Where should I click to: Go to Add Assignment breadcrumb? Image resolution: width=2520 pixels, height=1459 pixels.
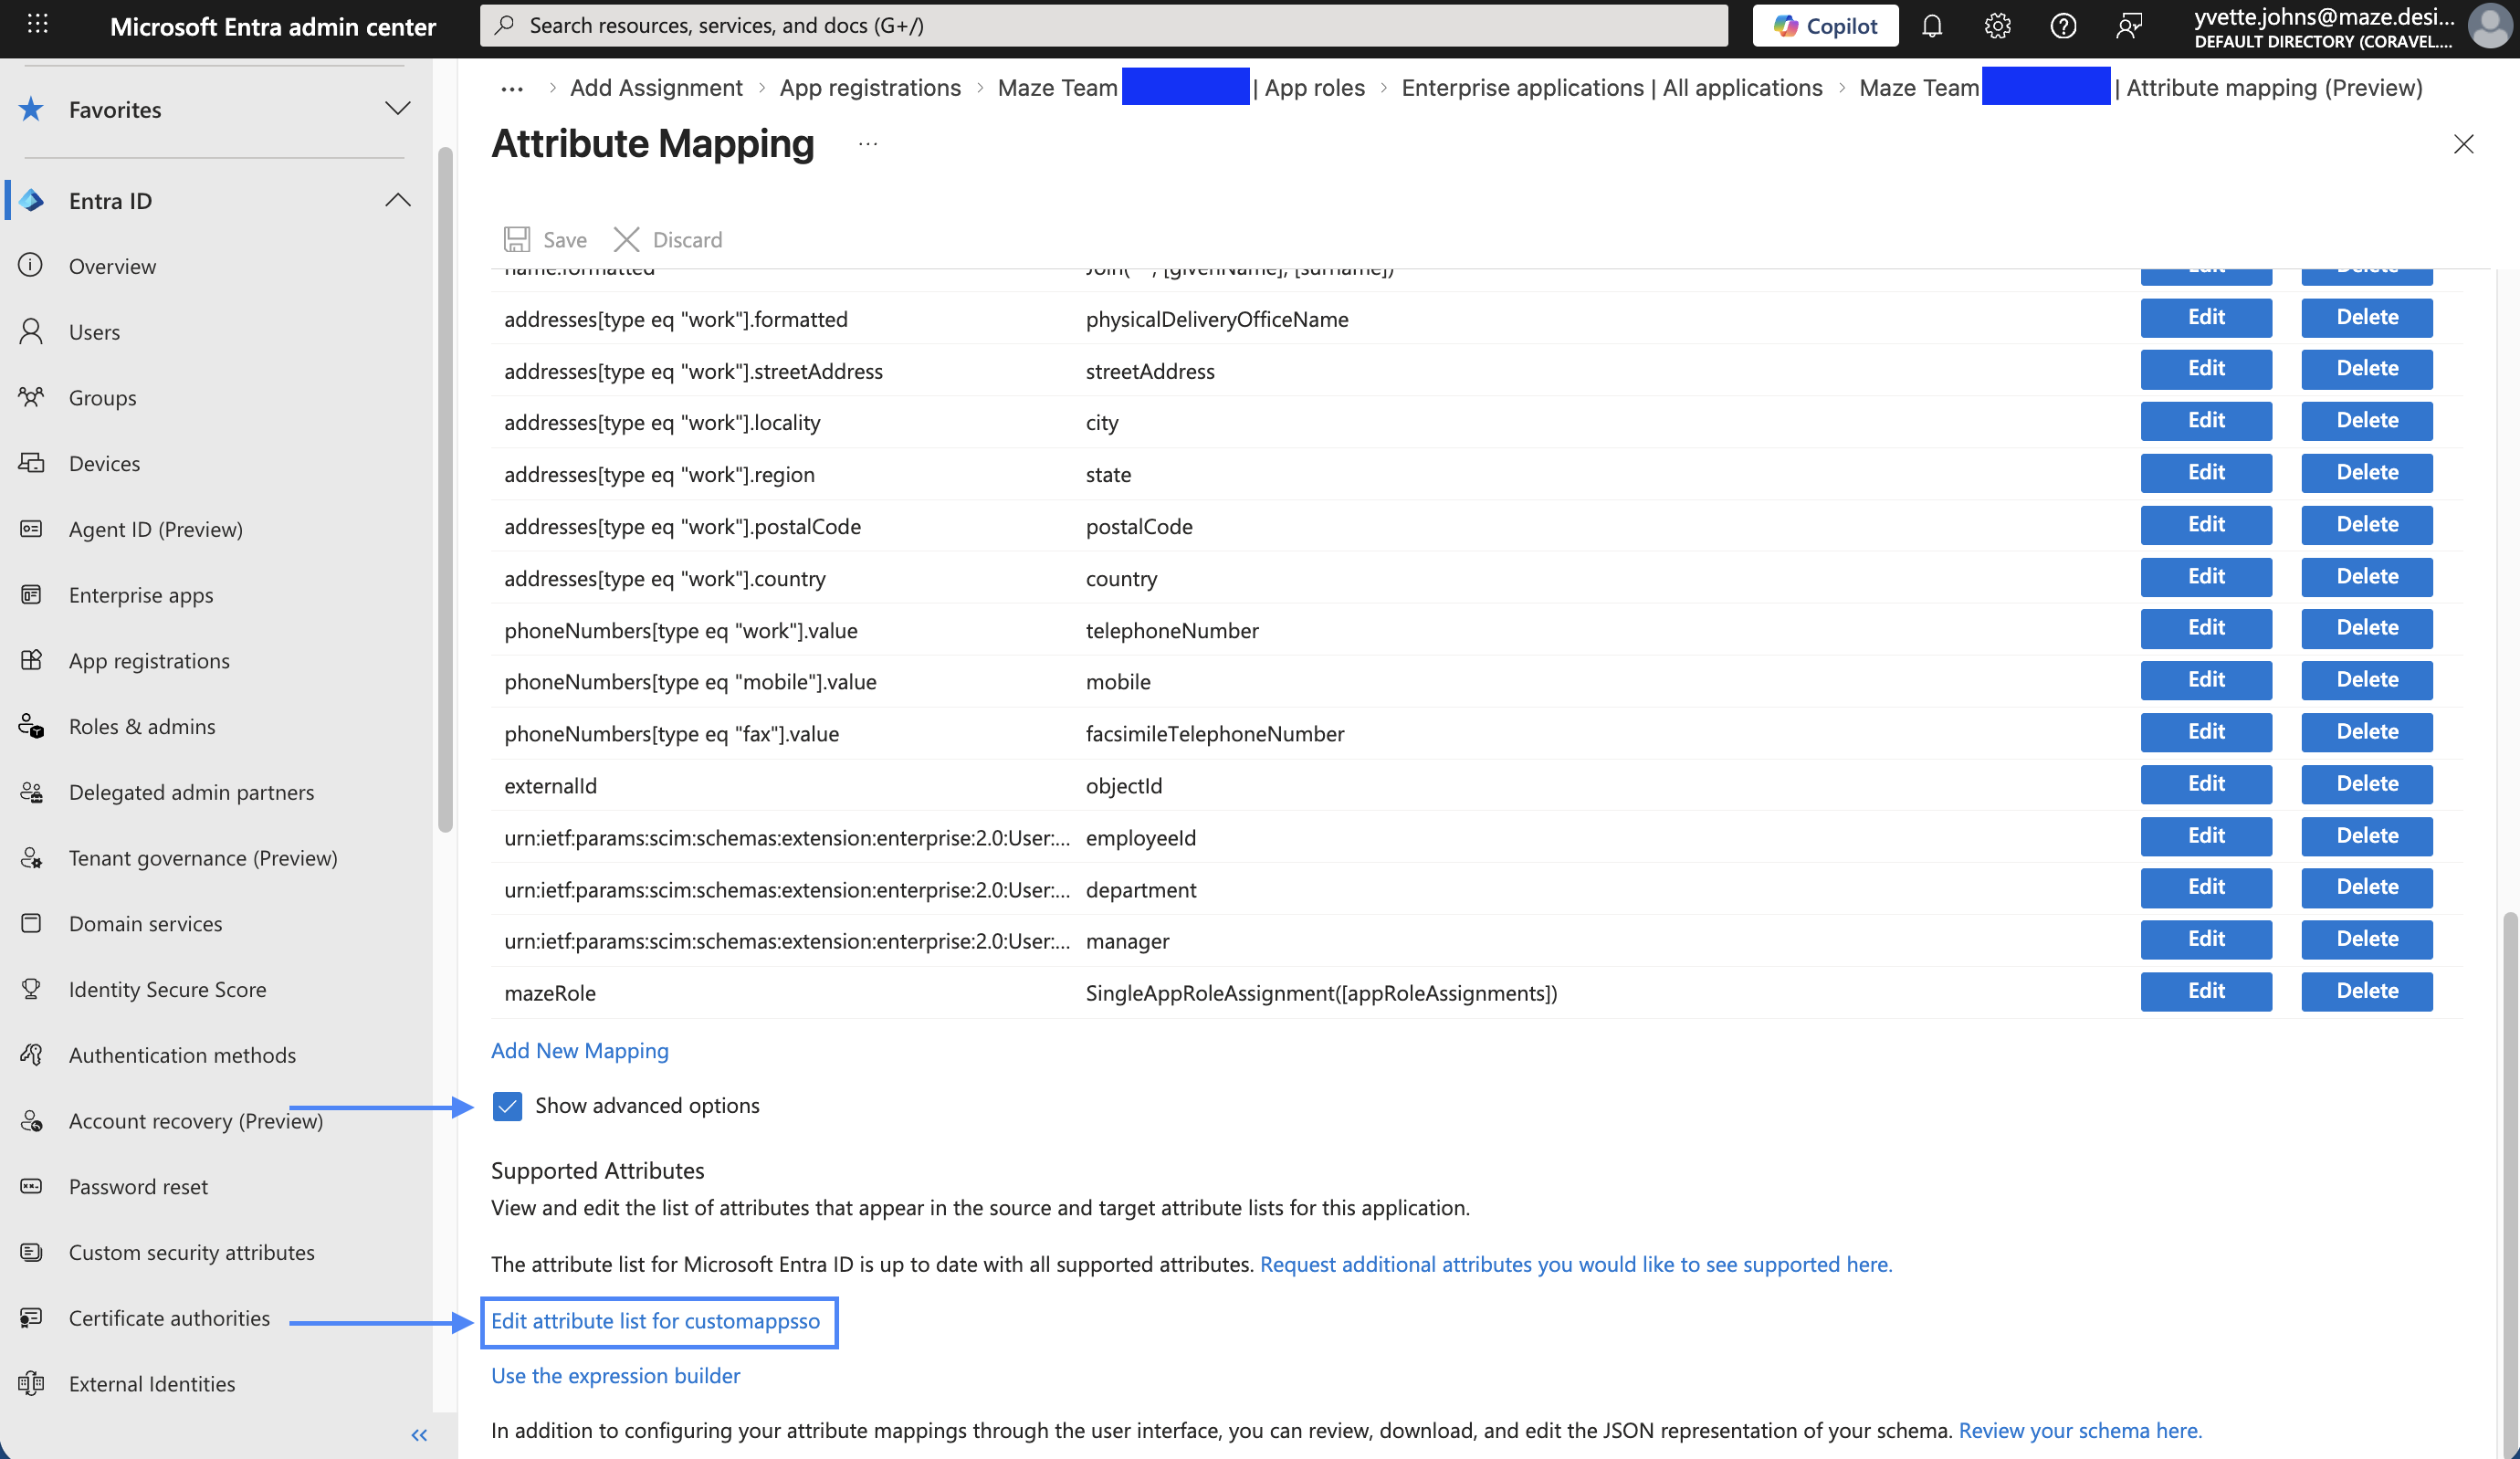656,88
